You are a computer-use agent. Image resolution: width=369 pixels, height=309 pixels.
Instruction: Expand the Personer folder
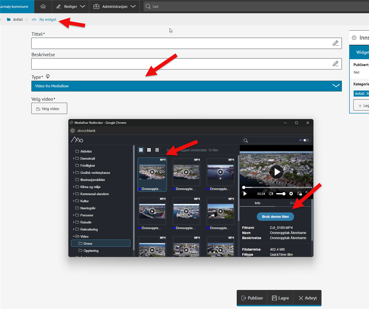(74, 215)
